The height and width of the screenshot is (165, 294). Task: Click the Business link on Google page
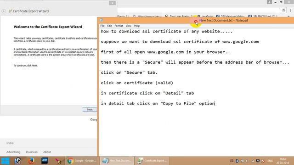click(32, 152)
